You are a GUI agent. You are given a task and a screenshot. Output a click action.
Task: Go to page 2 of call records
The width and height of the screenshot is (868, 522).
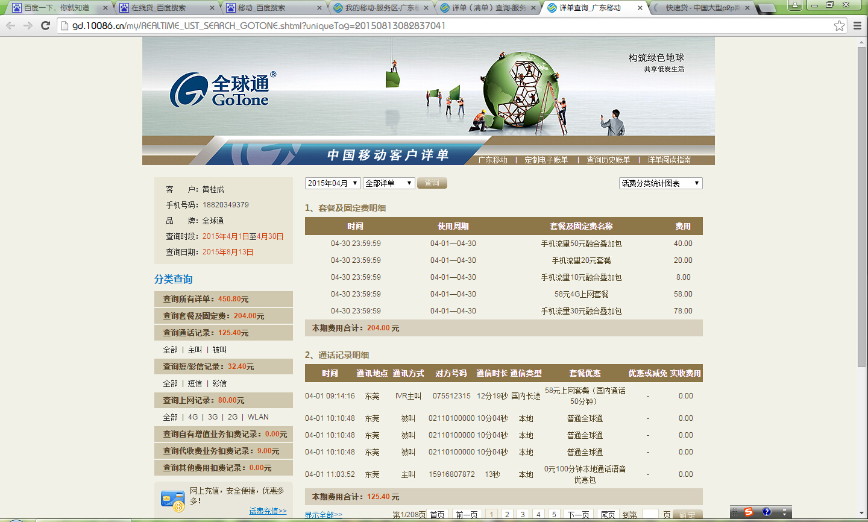507,515
